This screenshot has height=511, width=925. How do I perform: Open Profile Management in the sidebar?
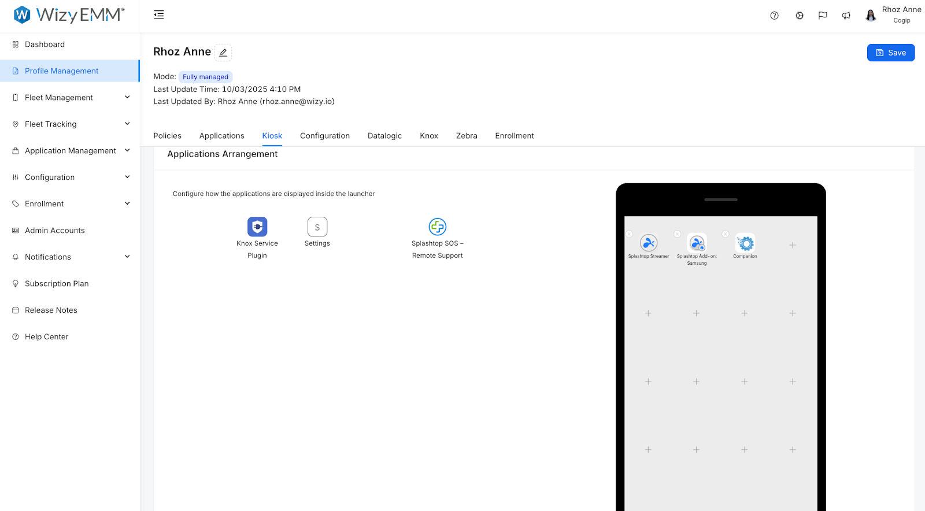[70, 71]
